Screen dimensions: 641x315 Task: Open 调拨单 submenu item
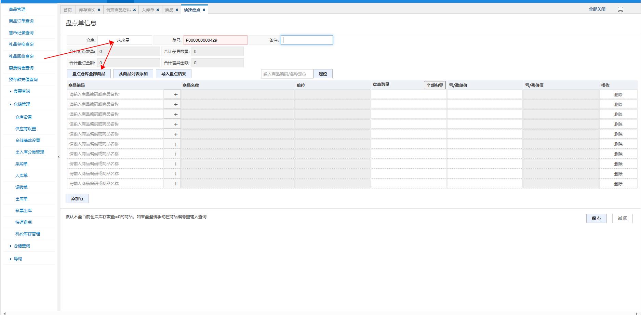tap(22, 187)
